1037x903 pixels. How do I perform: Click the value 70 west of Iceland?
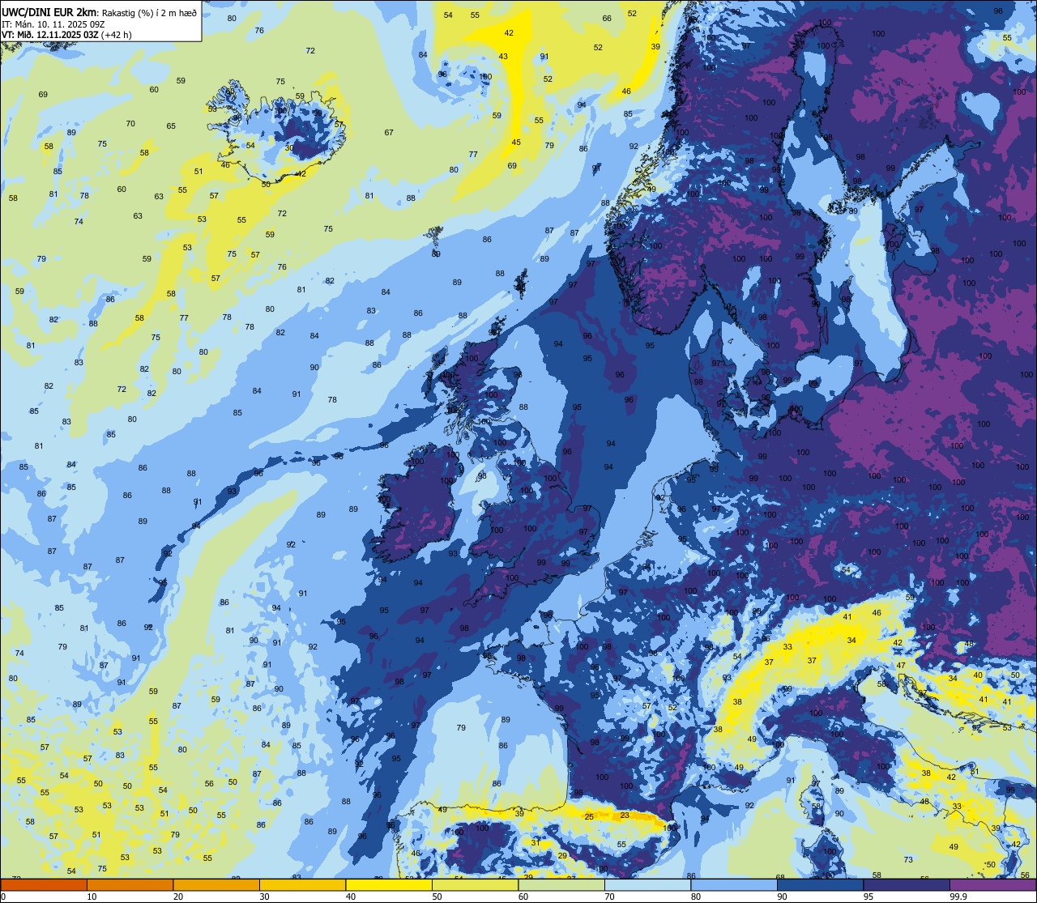click(x=130, y=124)
